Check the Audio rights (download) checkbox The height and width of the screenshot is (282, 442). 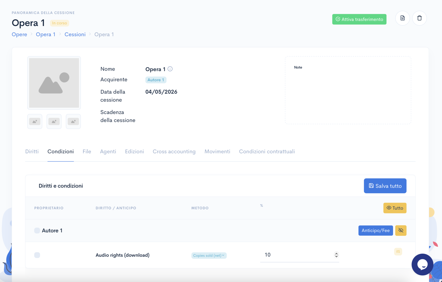click(37, 255)
